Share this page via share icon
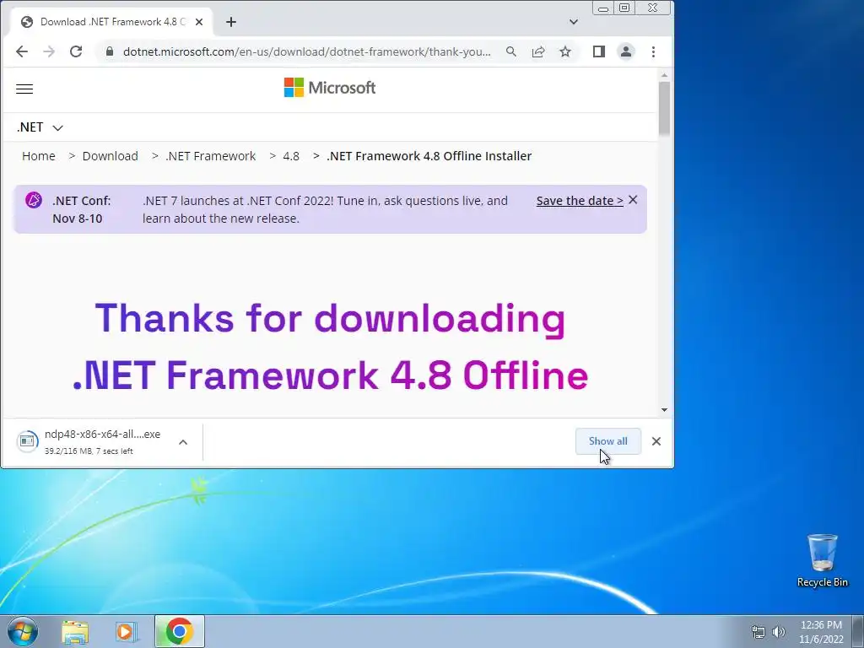Image resolution: width=864 pixels, height=648 pixels. tap(538, 51)
